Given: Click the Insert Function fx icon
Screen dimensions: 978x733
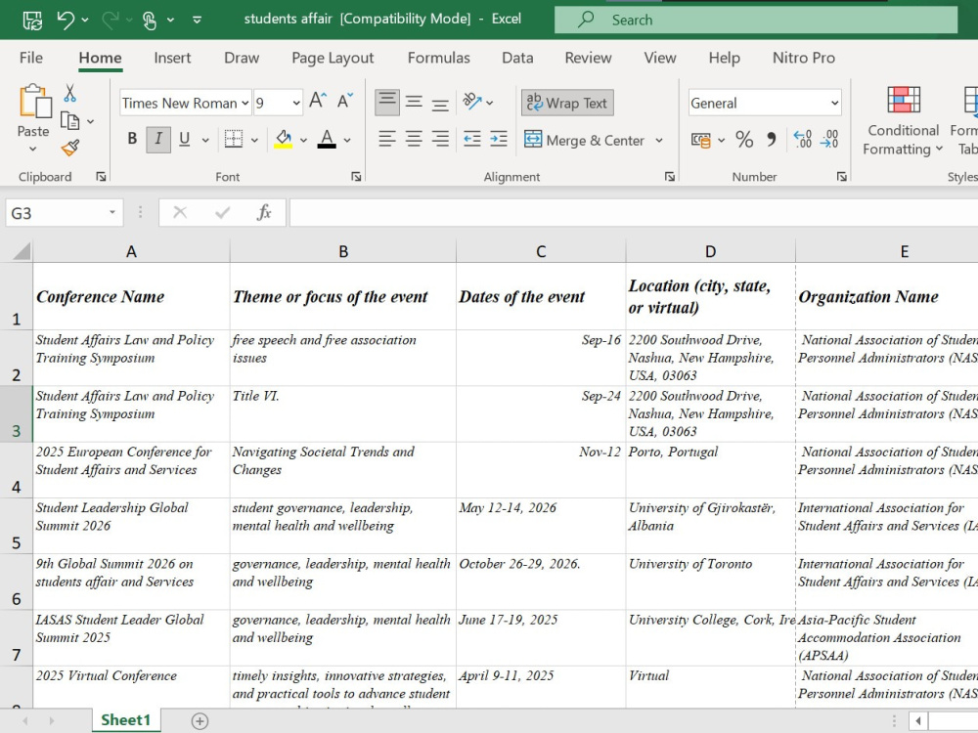Looking at the screenshot, I should click(x=264, y=212).
